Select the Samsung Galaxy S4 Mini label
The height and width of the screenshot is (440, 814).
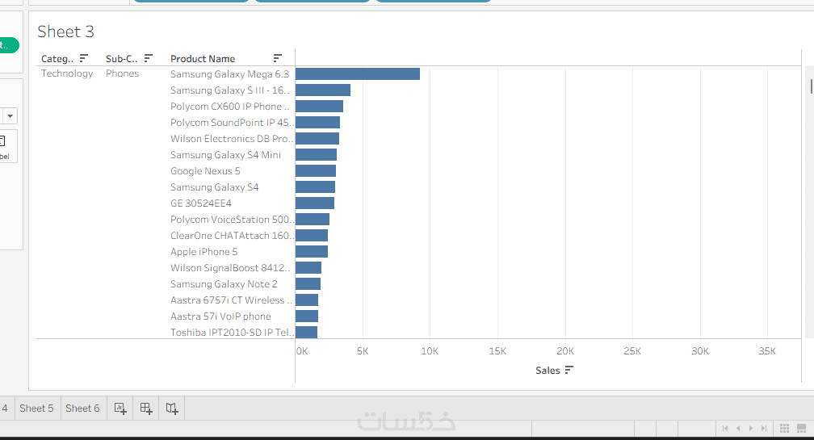tap(225, 155)
